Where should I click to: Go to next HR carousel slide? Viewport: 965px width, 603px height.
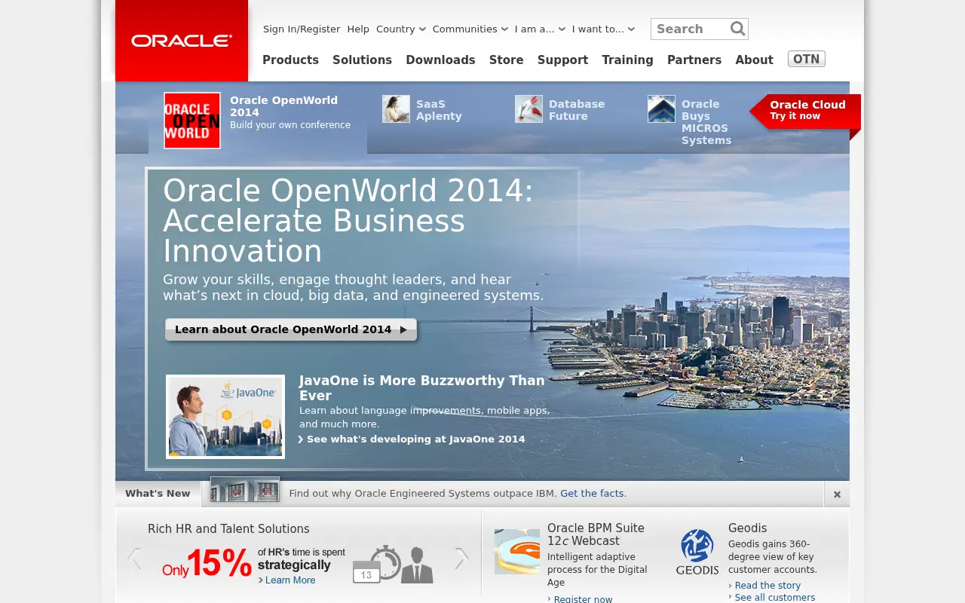[x=461, y=559]
